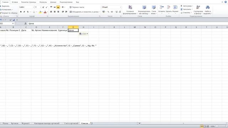Image resolution: width=228 pixels, height=128 pixels.
Task: Open the Рецензирование ribbon tab
Action: 66,2
